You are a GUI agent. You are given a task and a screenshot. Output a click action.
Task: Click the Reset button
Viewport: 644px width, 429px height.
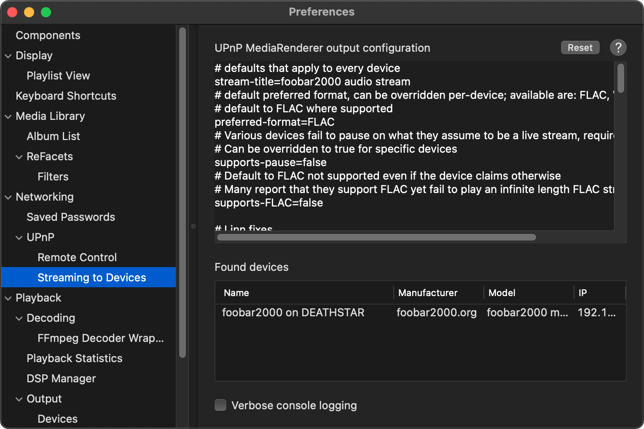580,48
